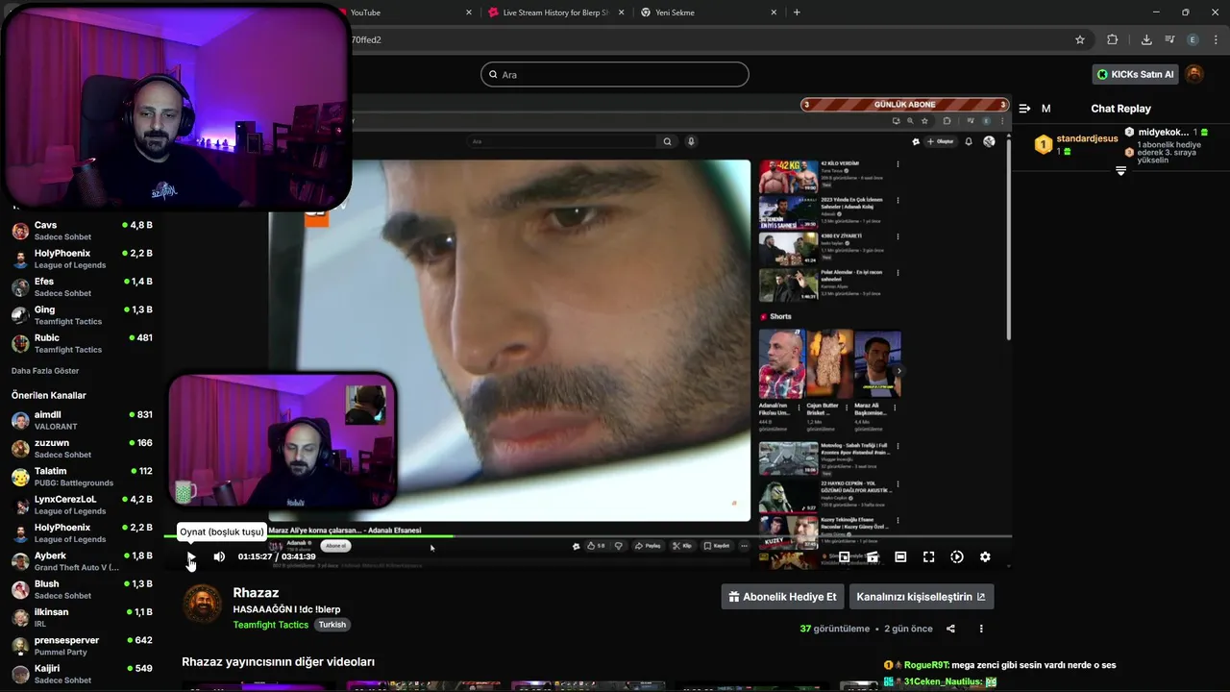Click the Rhazaz channel name

pos(256,593)
